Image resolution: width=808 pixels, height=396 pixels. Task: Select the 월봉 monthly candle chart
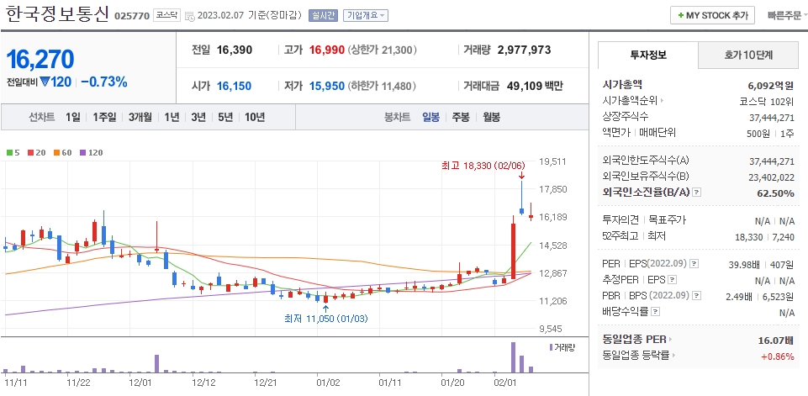(x=491, y=117)
